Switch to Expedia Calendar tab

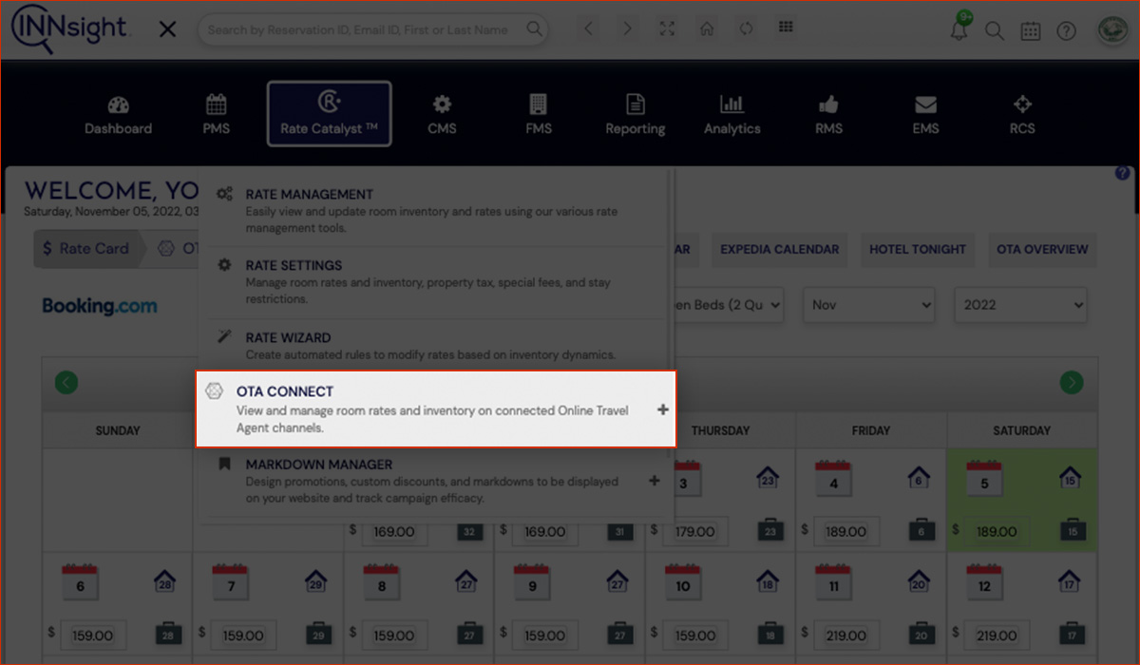click(x=779, y=250)
